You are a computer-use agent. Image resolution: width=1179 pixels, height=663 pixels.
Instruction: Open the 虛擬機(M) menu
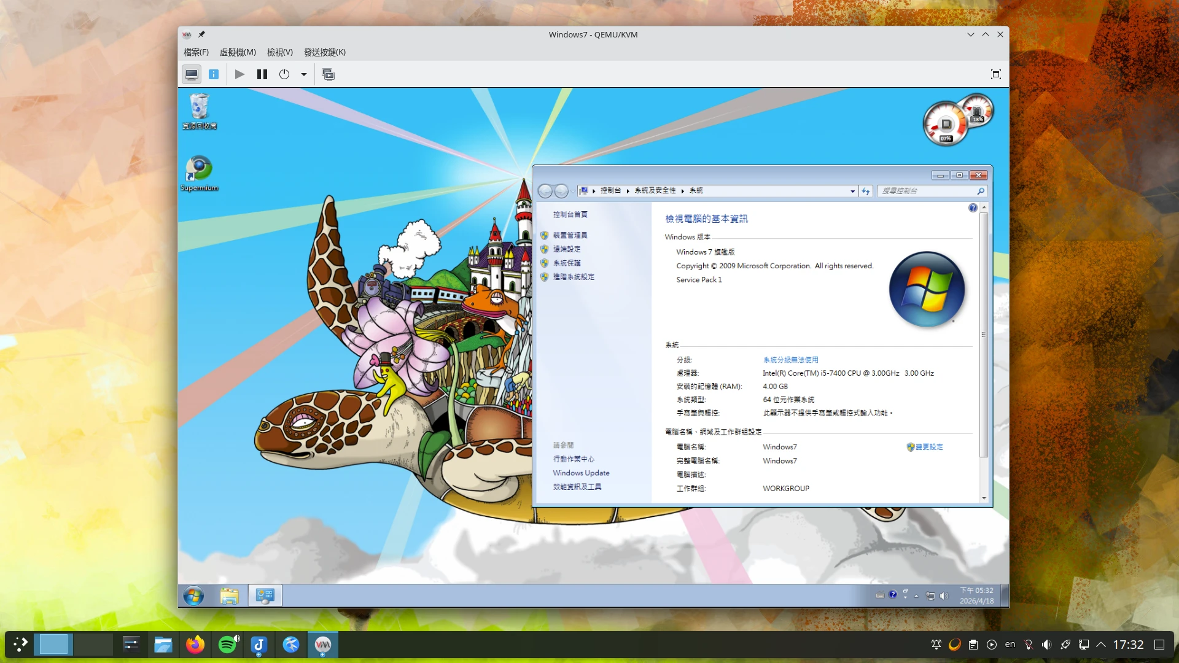(238, 52)
